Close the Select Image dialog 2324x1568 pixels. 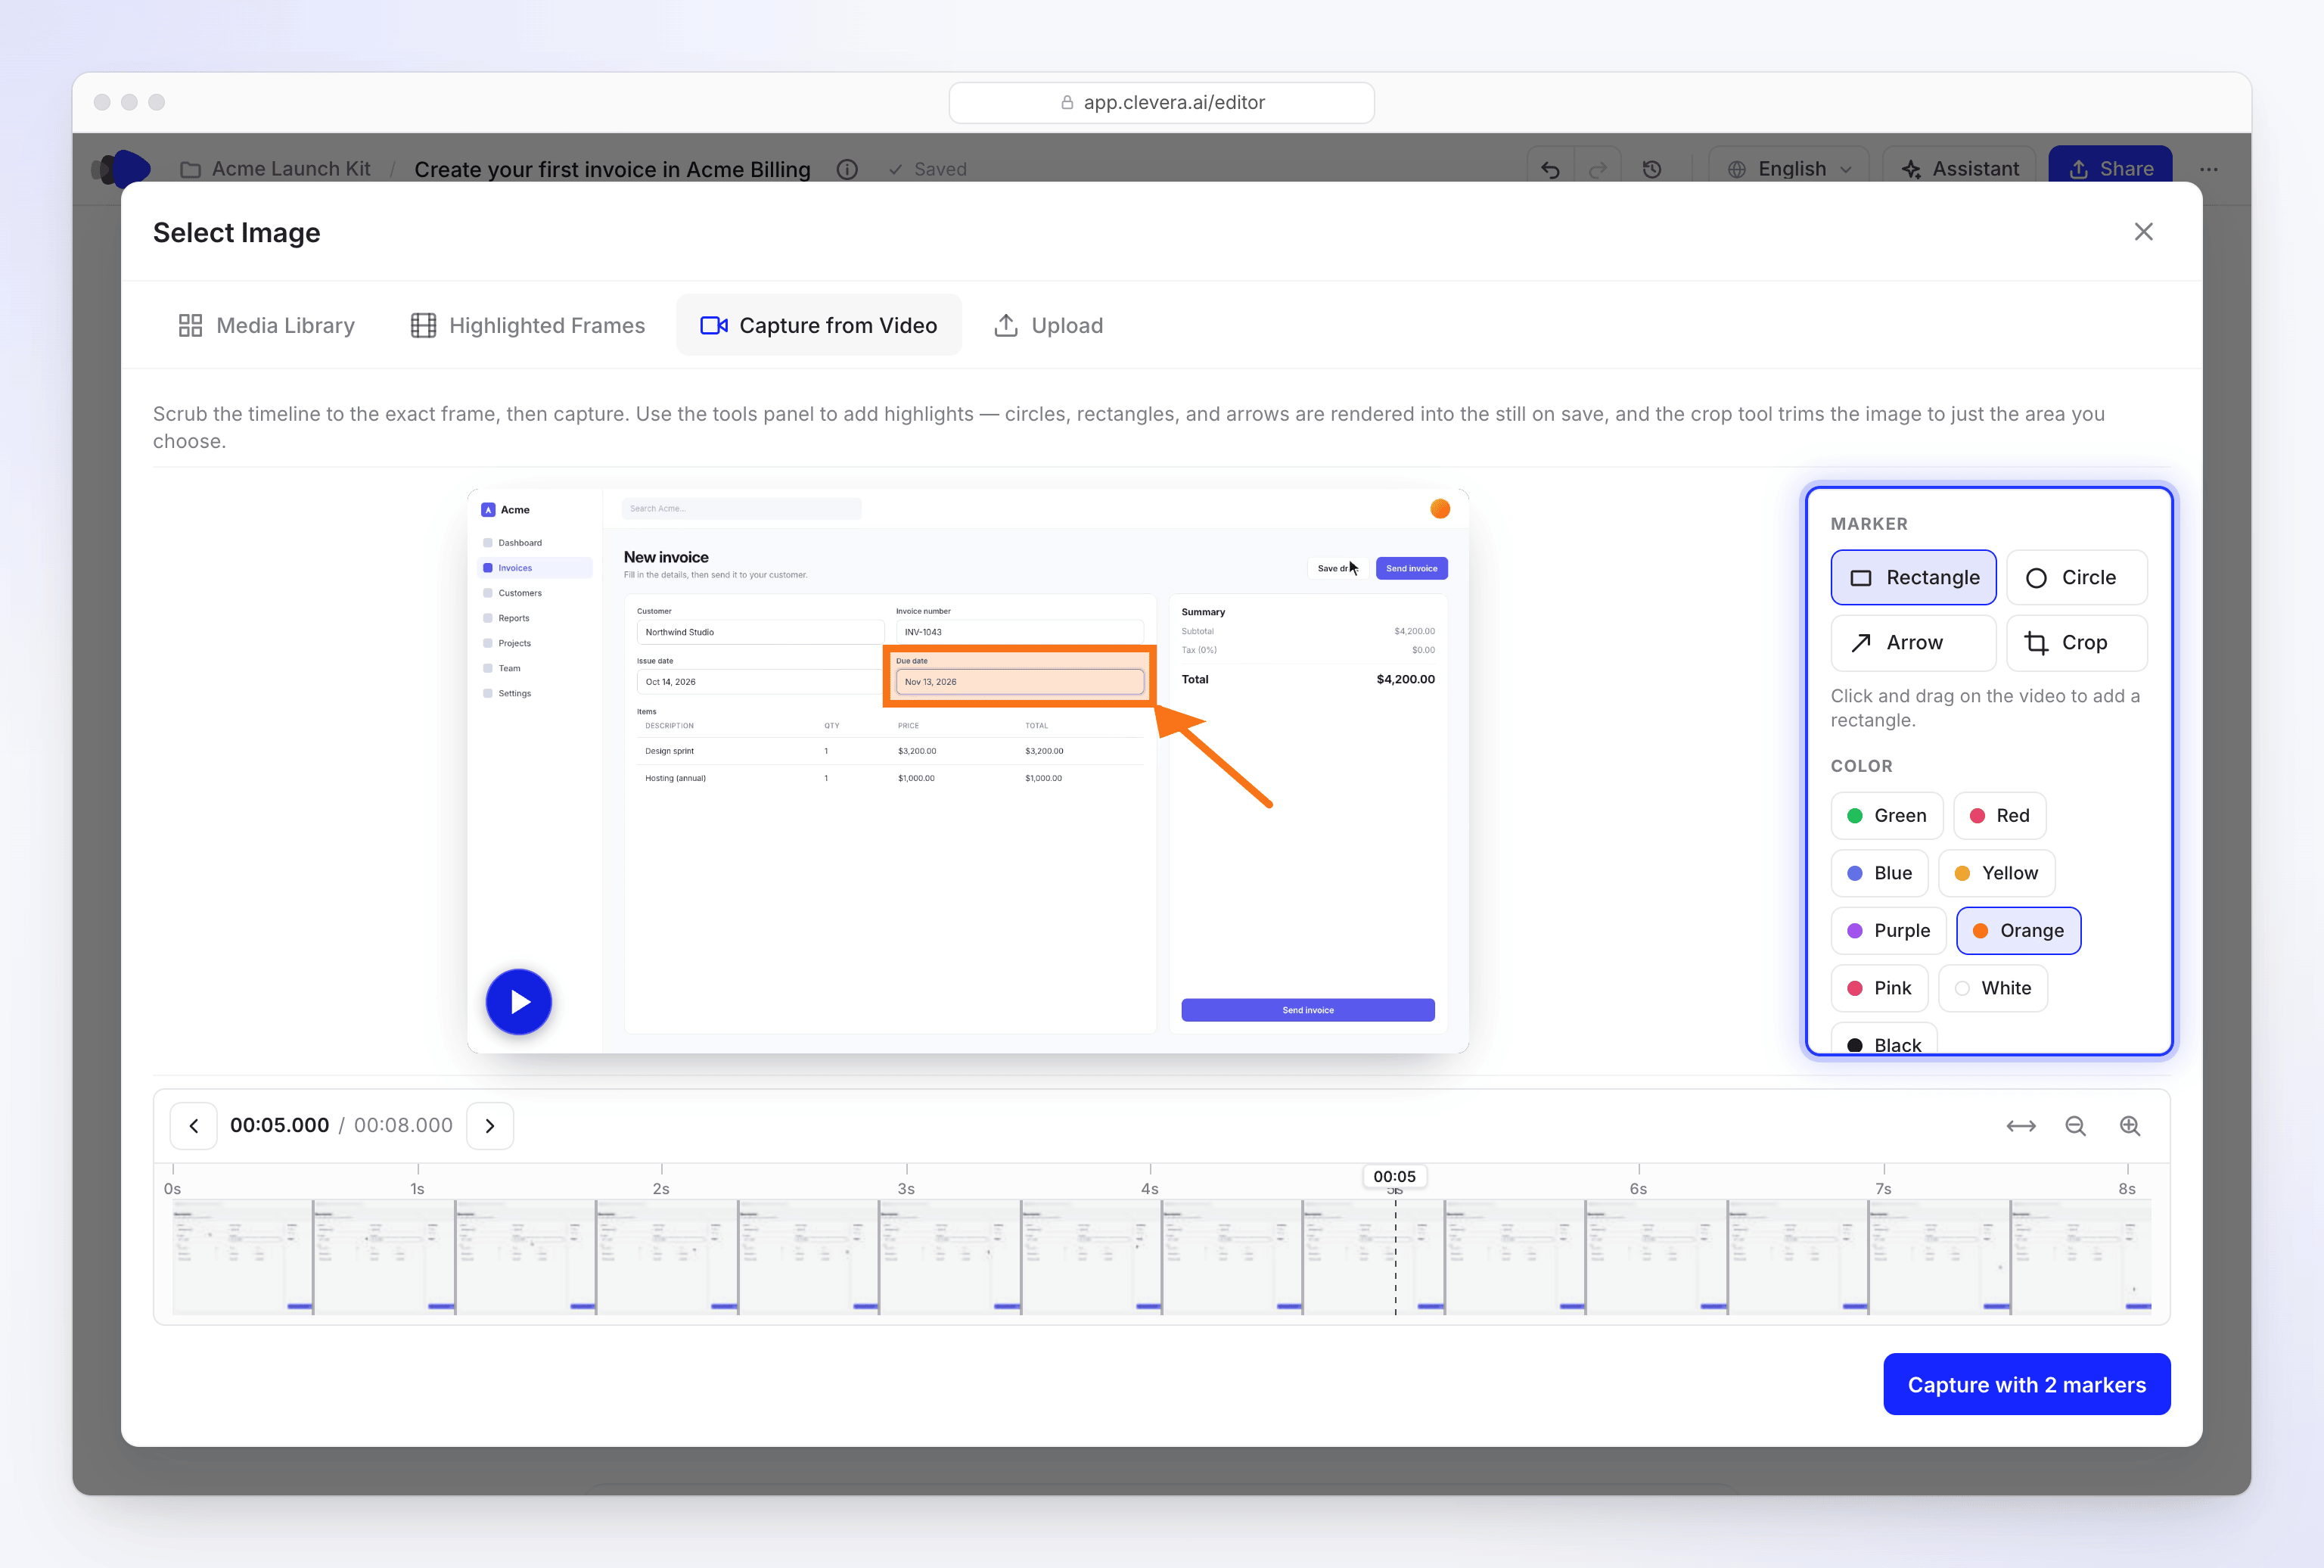(2143, 232)
